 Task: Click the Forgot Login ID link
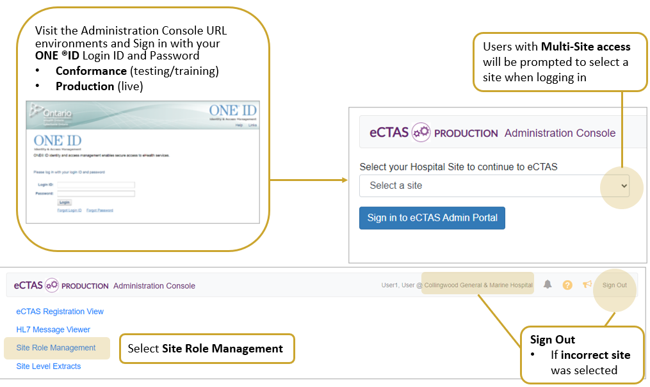coord(69,210)
